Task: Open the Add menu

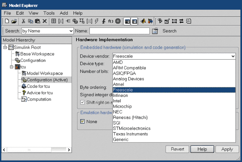Action: click(x=64, y=13)
